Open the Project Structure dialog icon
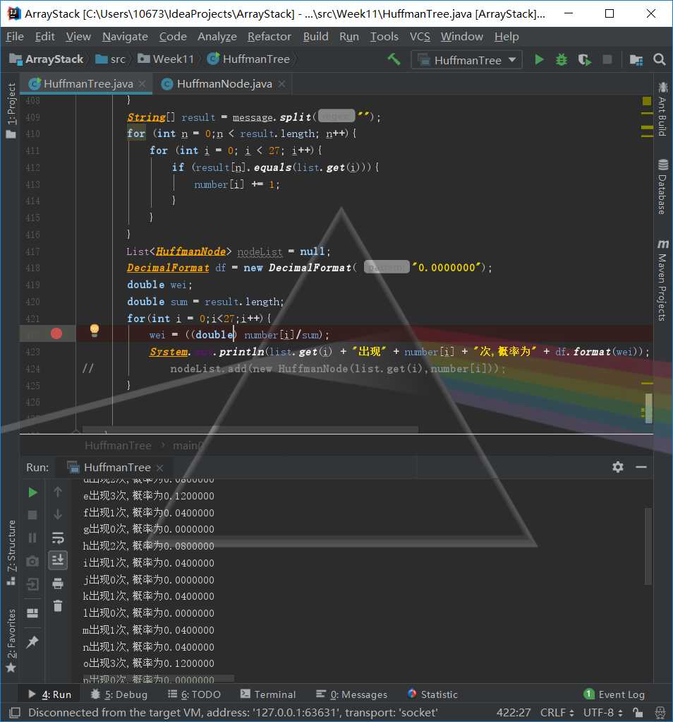 coord(636,59)
